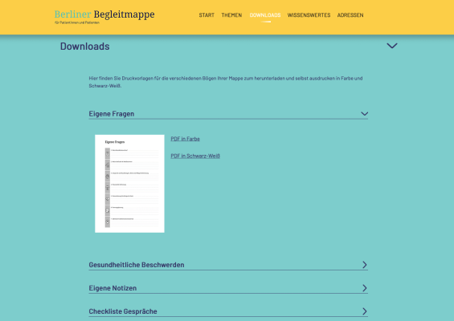The width and height of the screenshot is (454, 321).
Task: Go to the START menu item
Action: pyautogui.click(x=207, y=15)
